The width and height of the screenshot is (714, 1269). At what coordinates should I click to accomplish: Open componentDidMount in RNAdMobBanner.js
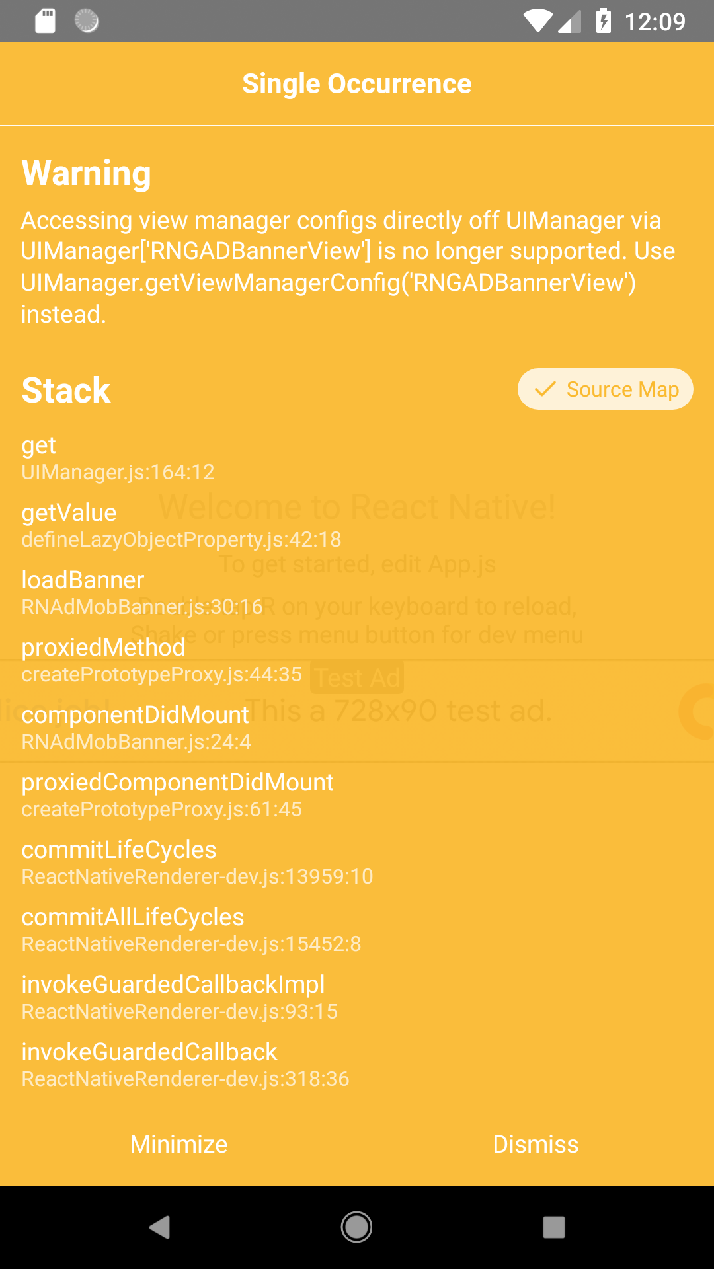tap(136, 727)
